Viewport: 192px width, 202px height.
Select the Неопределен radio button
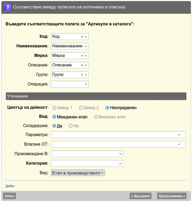(107, 108)
